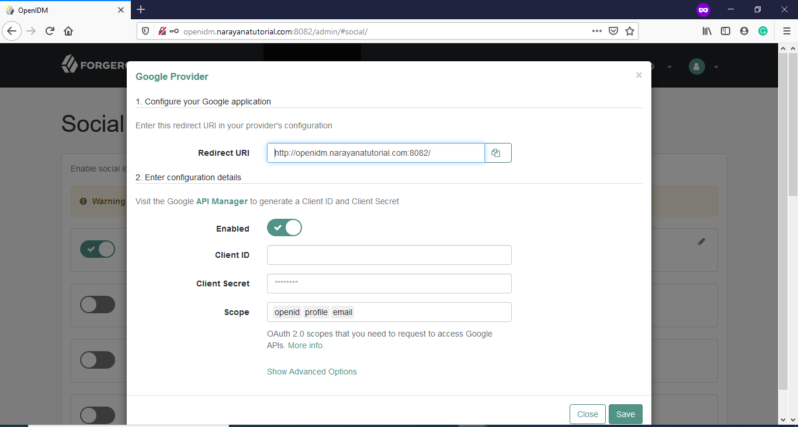Click the Save button
798x427 pixels.
coord(626,414)
